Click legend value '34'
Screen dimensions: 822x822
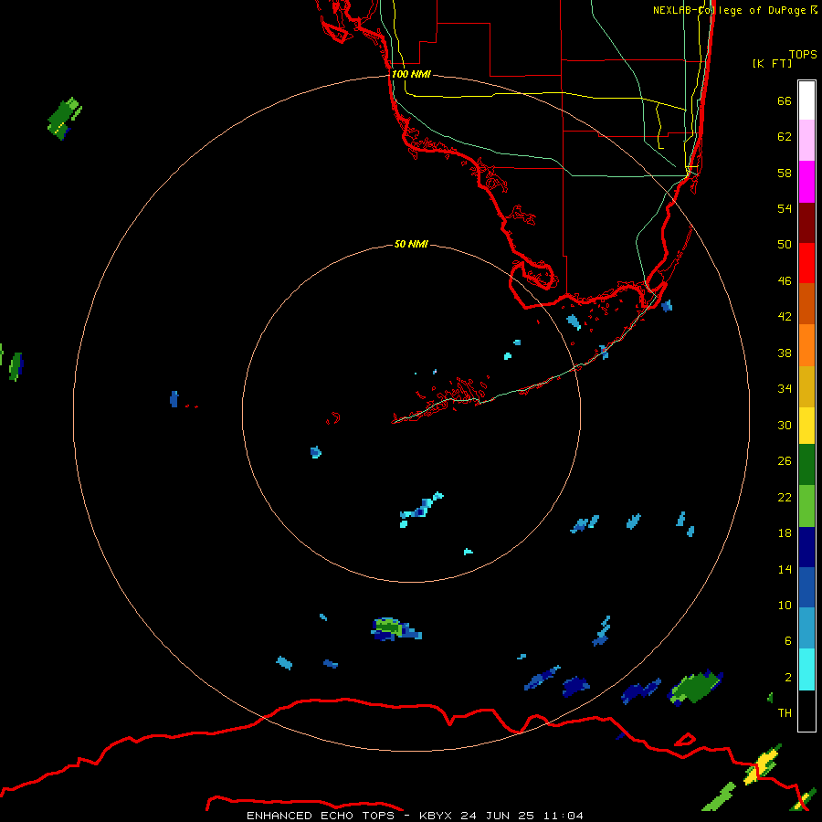pyautogui.click(x=785, y=389)
